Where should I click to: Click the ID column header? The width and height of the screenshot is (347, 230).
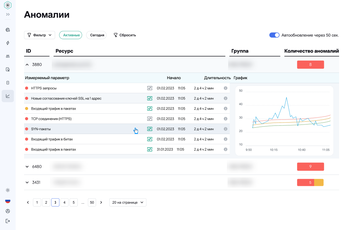click(x=28, y=51)
